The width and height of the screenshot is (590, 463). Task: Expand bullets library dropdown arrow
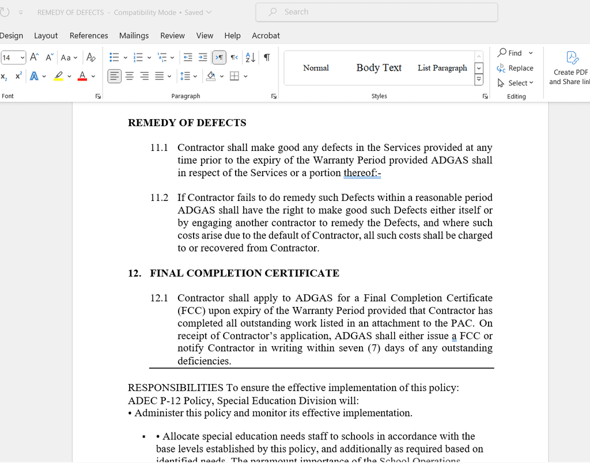(x=125, y=58)
